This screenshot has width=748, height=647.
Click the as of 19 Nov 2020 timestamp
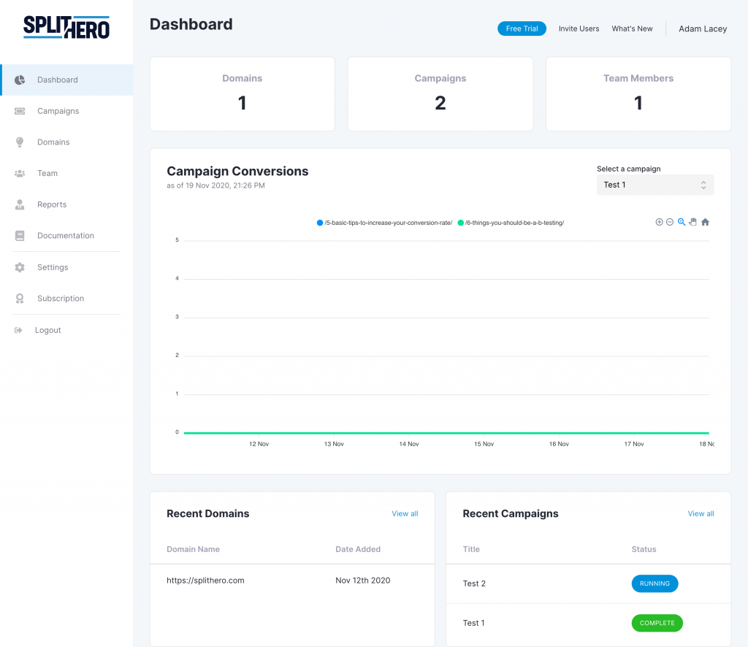(215, 185)
